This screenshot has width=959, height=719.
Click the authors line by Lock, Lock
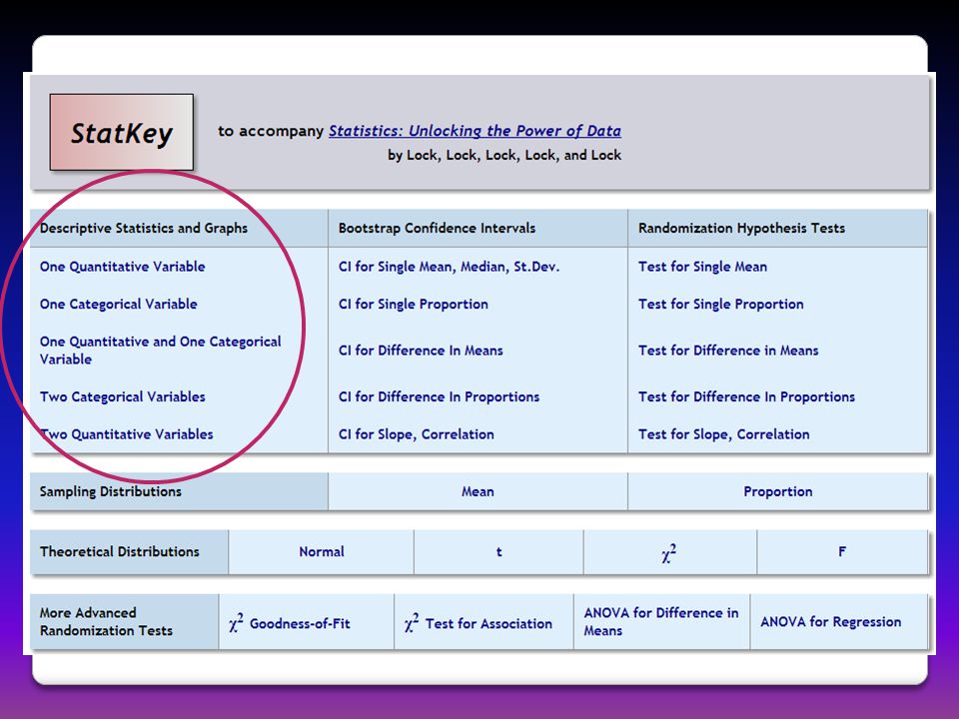[x=504, y=155]
